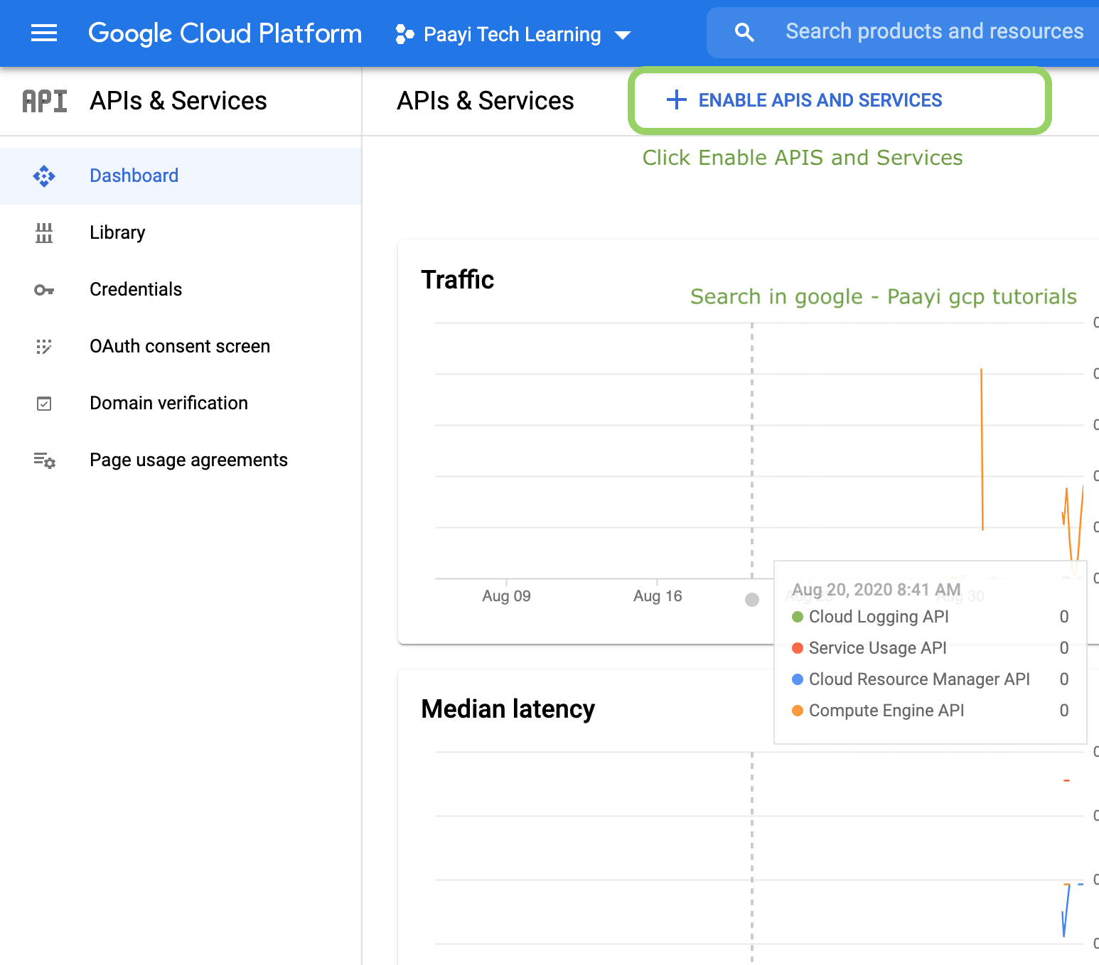Open the hamburger navigation menu
The image size is (1099, 965).
44,33
